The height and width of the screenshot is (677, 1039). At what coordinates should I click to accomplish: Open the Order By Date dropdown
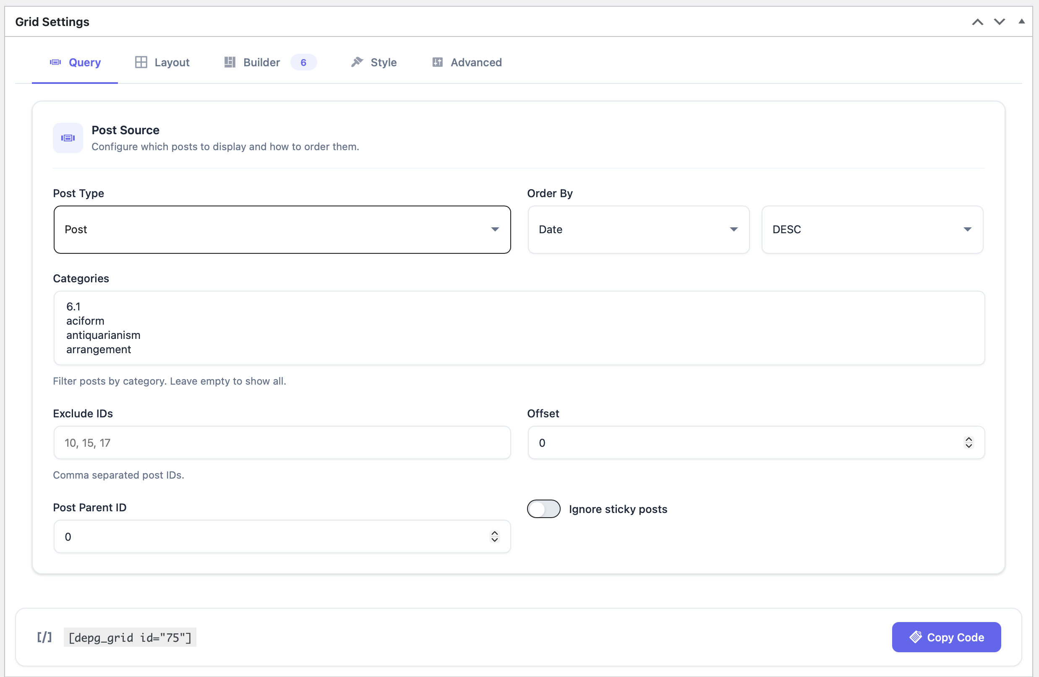click(638, 229)
